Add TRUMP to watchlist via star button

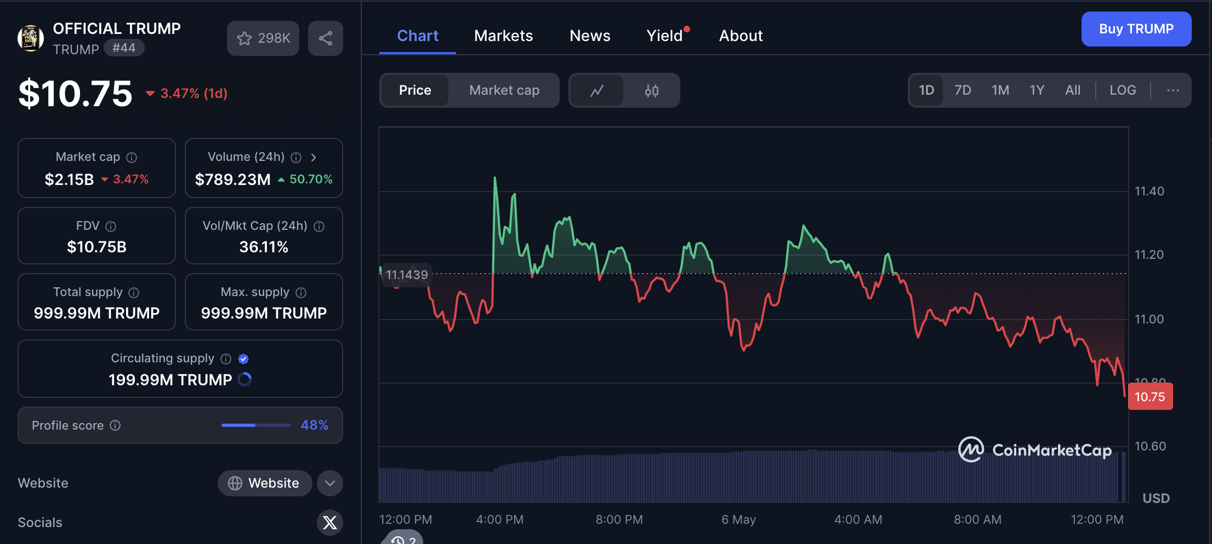pyautogui.click(x=263, y=38)
